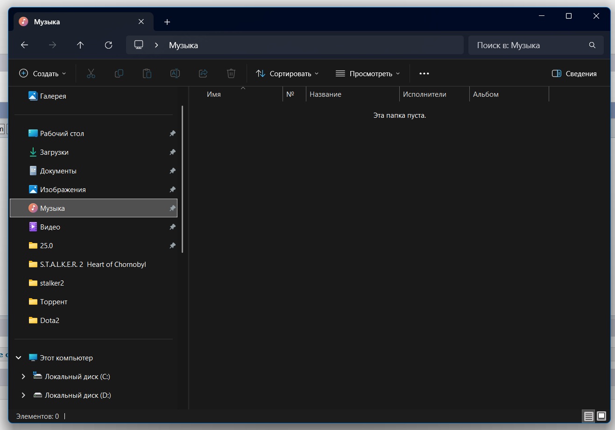The height and width of the screenshot is (430, 615).
Task: Open the Dota2 folder in sidebar
Action: click(93, 321)
